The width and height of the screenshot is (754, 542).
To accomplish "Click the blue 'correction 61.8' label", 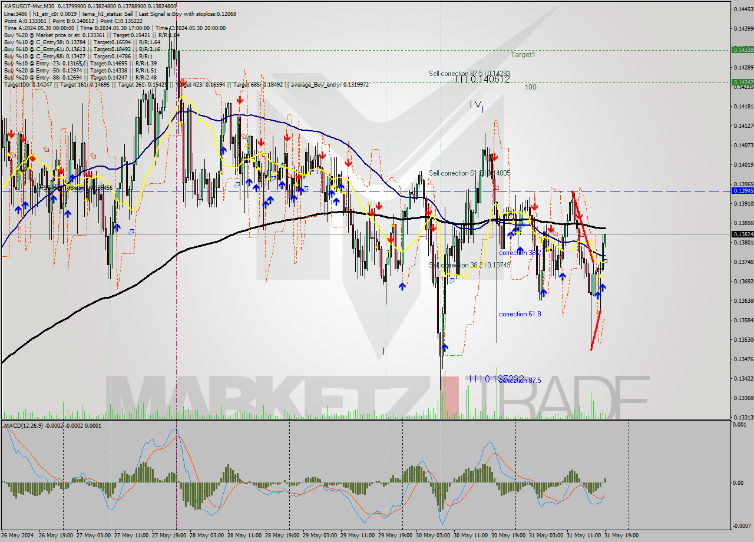I will click(520, 314).
